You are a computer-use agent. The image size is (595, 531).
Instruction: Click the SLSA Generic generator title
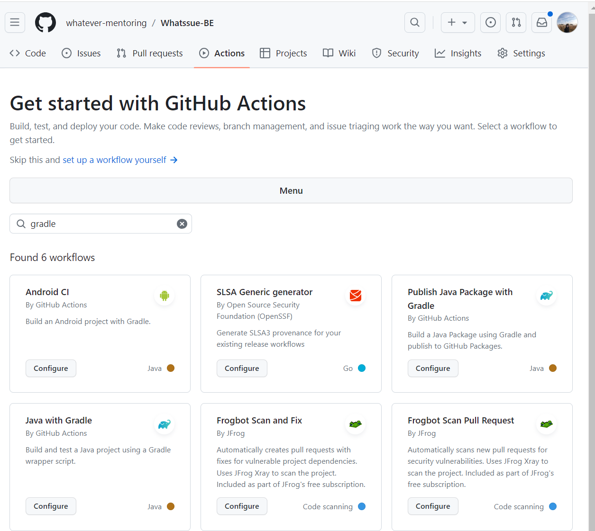pos(265,292)
